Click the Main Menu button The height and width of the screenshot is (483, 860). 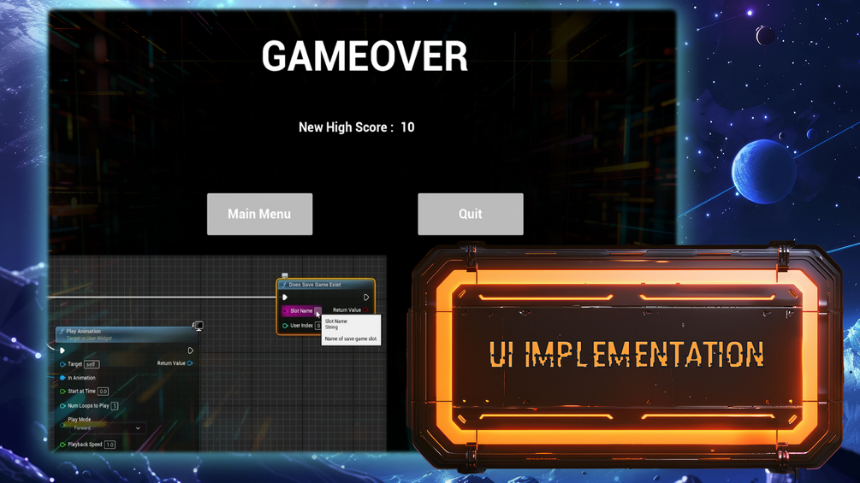click(x=259, y=214)
